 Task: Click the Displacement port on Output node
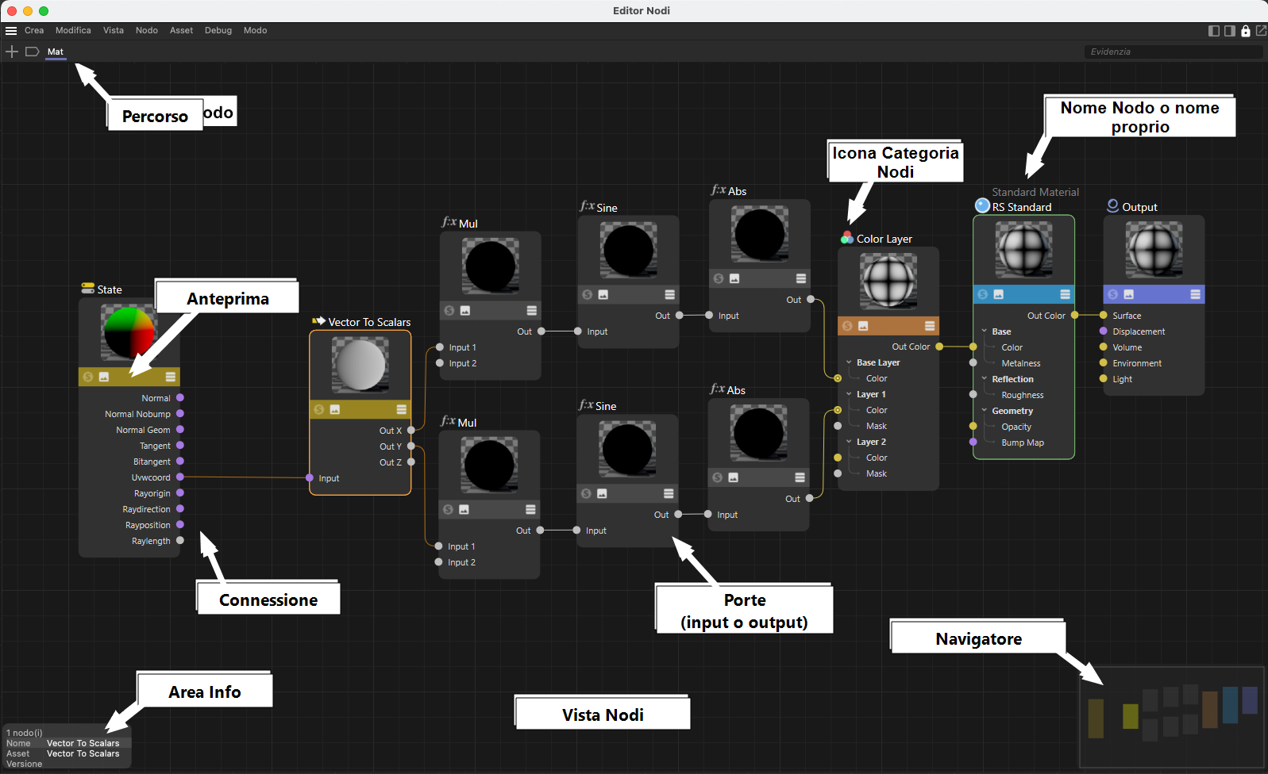[1104, 331]
